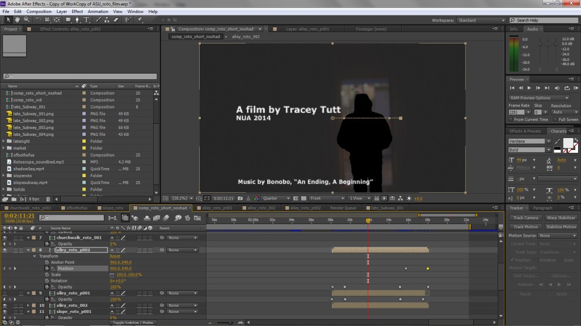581x326 pixels.
Task: Select the Puppet Pin tool
Action: 140,20
